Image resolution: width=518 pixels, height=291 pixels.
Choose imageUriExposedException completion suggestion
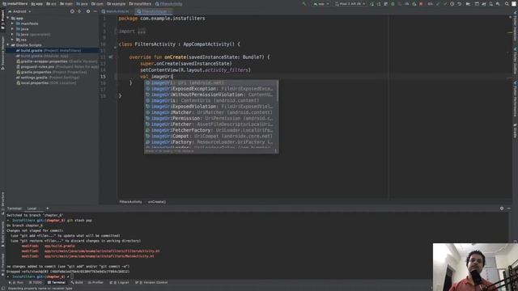[x=210, y=88]
